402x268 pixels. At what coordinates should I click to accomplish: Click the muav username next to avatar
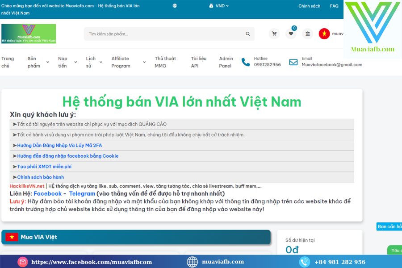338,33
